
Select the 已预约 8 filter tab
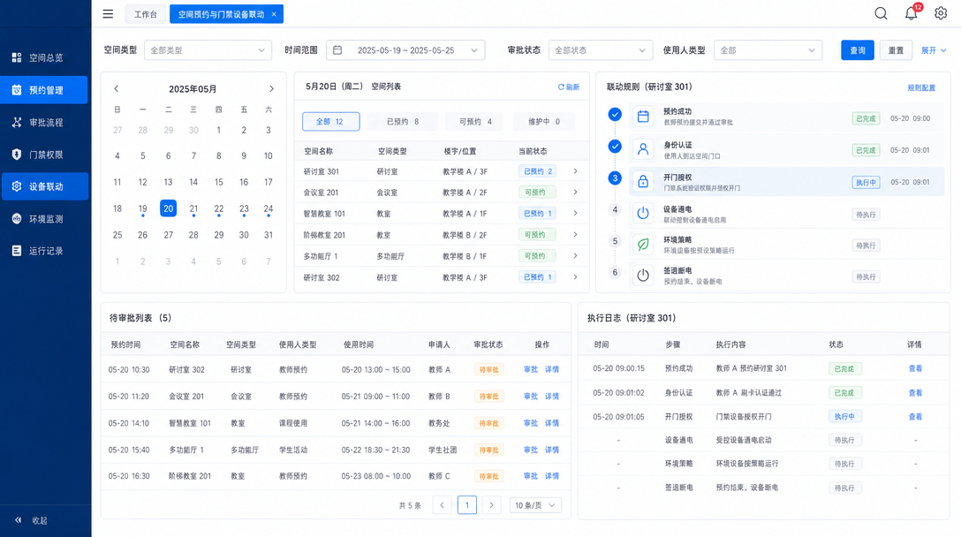[x=403, y=121]
